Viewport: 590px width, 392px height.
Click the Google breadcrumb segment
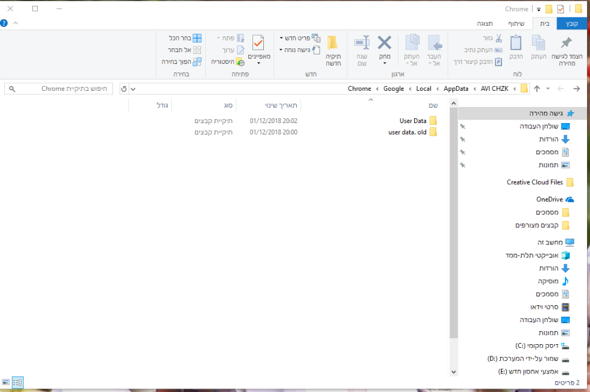point(394,88)
